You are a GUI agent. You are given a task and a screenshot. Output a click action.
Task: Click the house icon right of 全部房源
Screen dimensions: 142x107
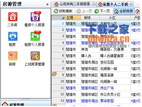coord(138,11)
